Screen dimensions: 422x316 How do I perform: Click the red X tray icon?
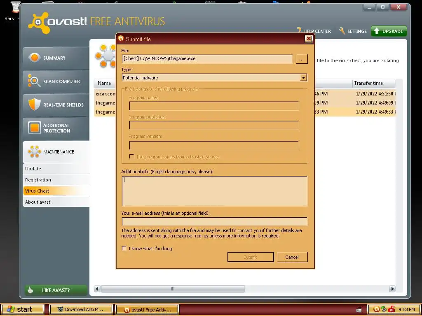(392, 310)
